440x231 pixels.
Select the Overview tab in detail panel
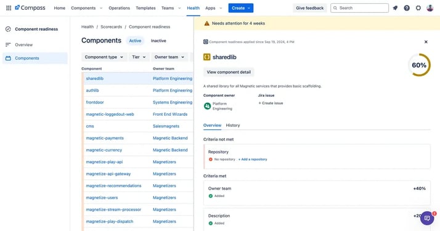pos(212,125)
